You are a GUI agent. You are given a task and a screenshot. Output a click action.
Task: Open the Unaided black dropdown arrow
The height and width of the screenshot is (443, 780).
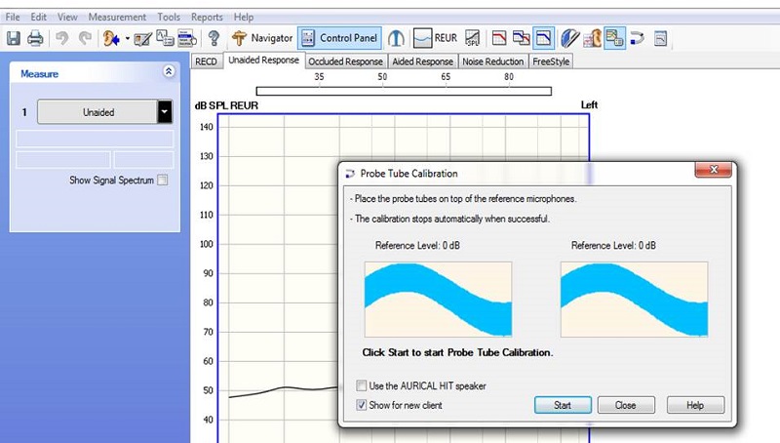(165, 112)
